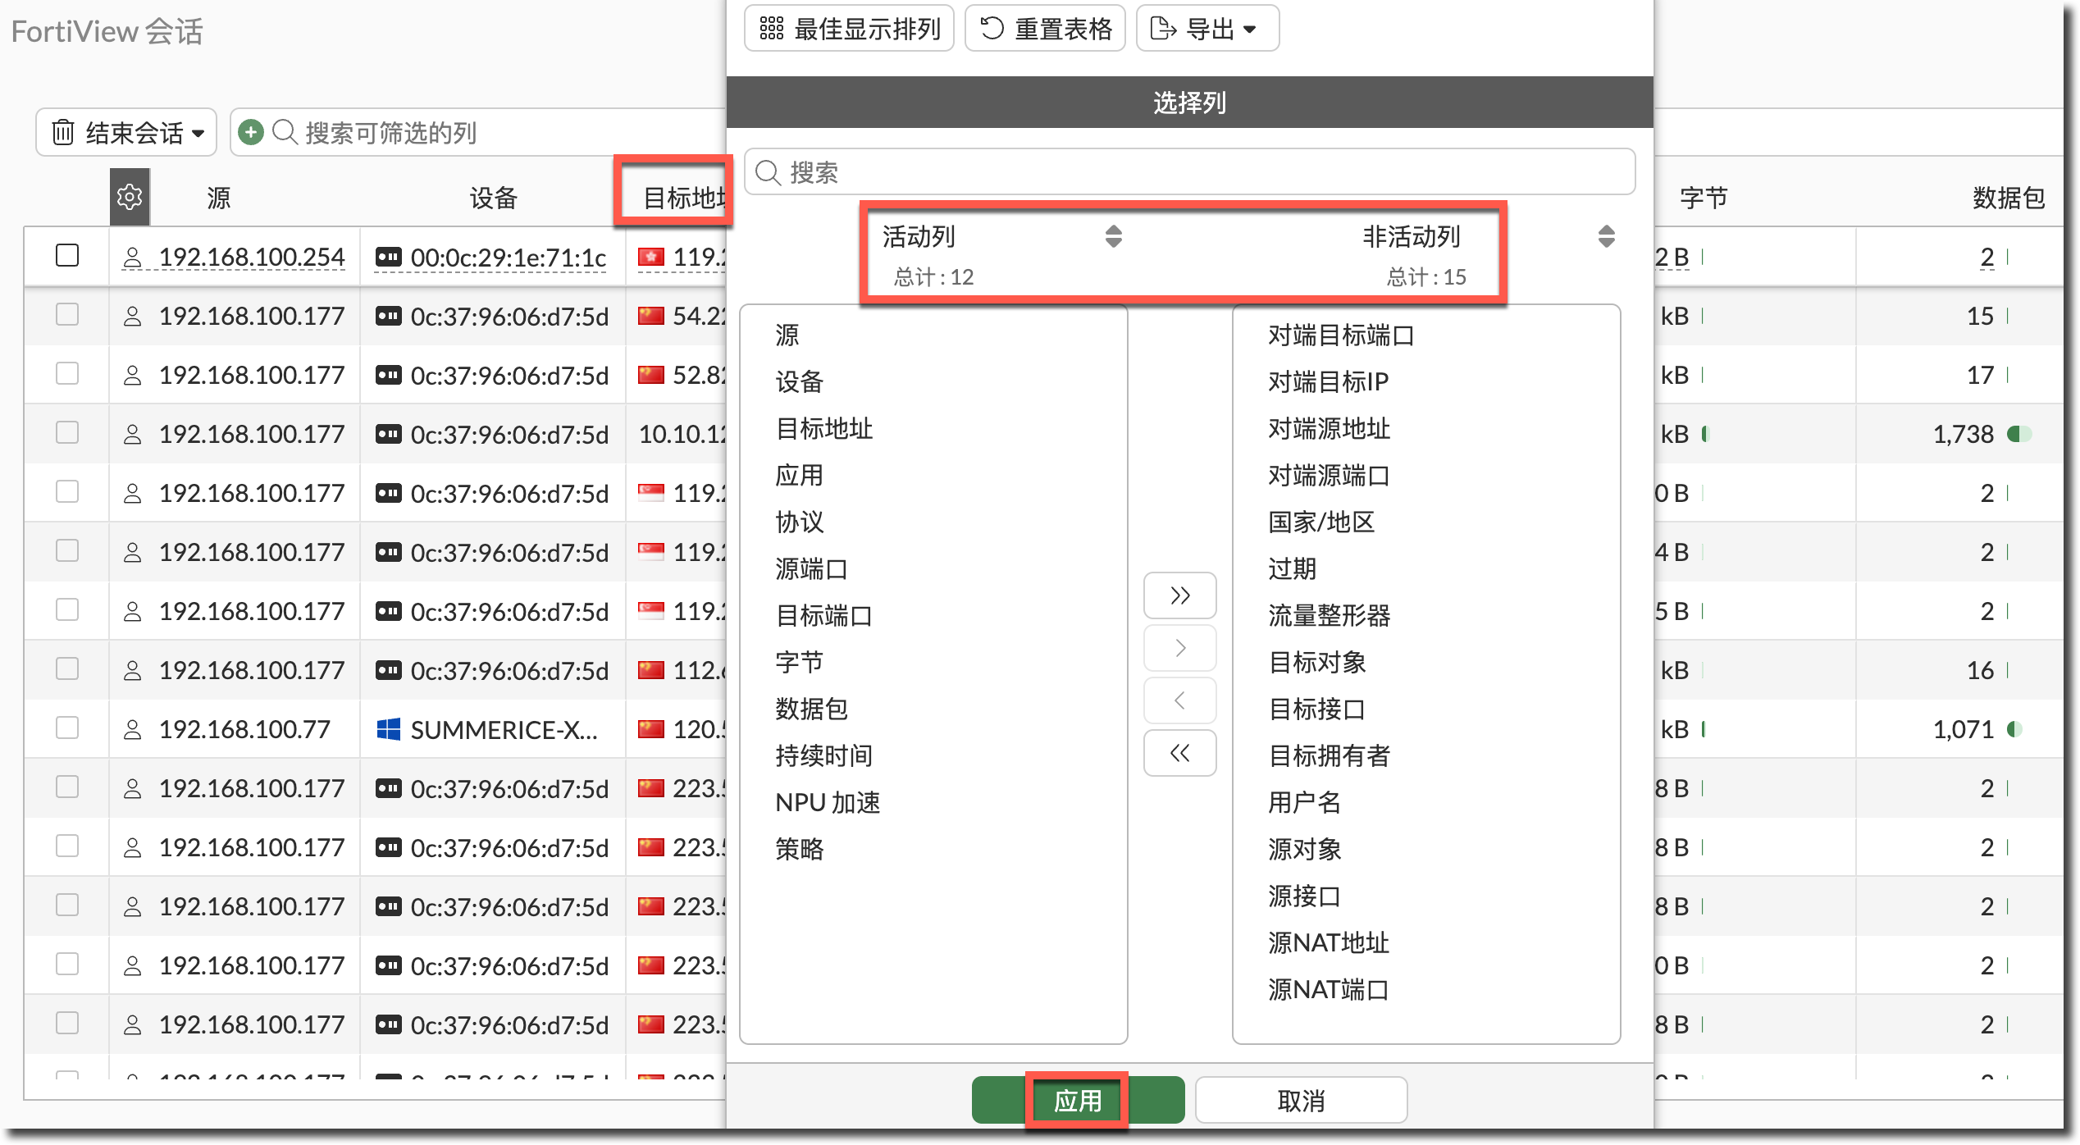Click the 取消 cancel button
This screenshot has height=1145, width=2080.
coord(1301,1101)
